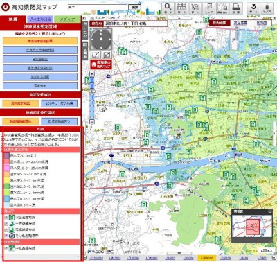
Task: Click the down arrow handle at map bottom
Action: (x=179, y=253)
